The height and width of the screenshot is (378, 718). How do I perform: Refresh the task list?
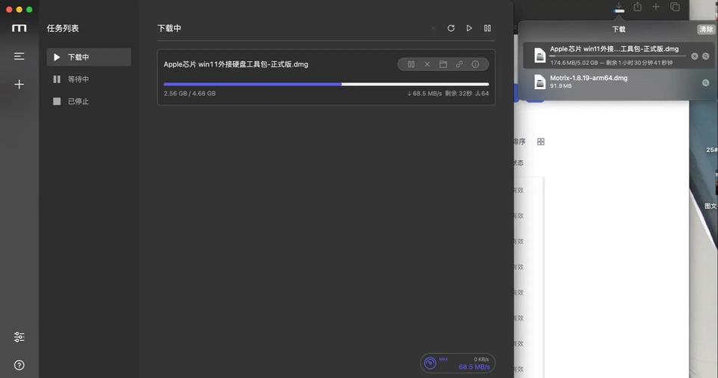coord(451,29)
